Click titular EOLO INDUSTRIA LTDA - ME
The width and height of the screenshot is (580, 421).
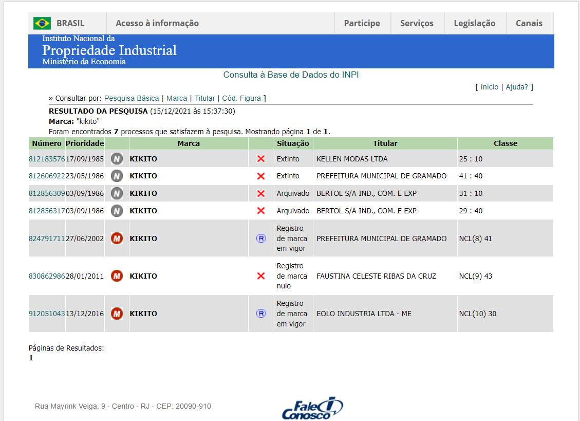[364, 314]
